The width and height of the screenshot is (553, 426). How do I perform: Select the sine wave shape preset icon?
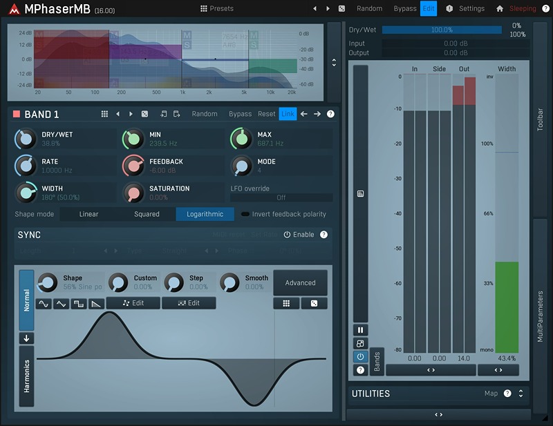(44, 303)
